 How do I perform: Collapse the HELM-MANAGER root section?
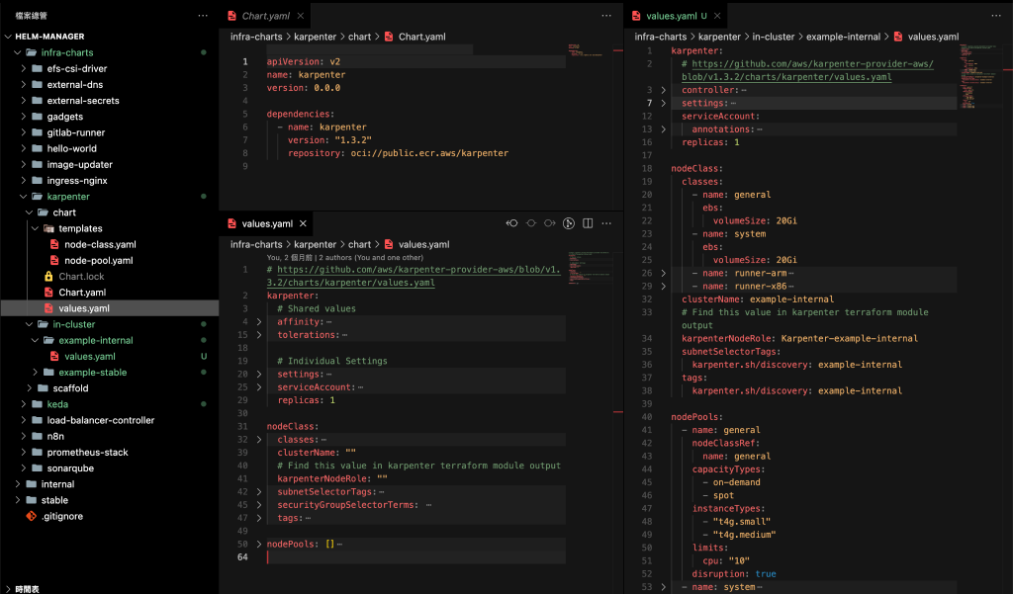8,37
